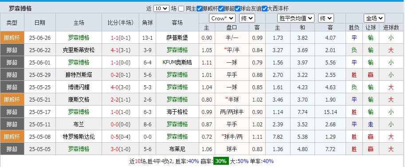The width and height of the screenshot is (405, 167).
Task: Click the 13-1 corner count
Action: (147, 38)
